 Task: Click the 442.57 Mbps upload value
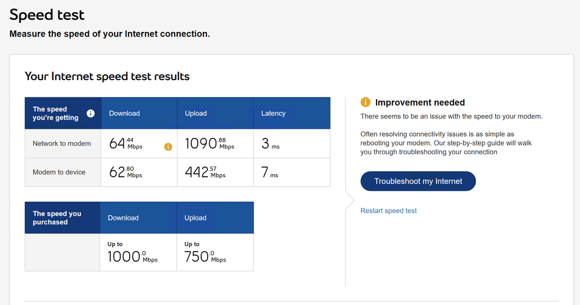point(205,172)
